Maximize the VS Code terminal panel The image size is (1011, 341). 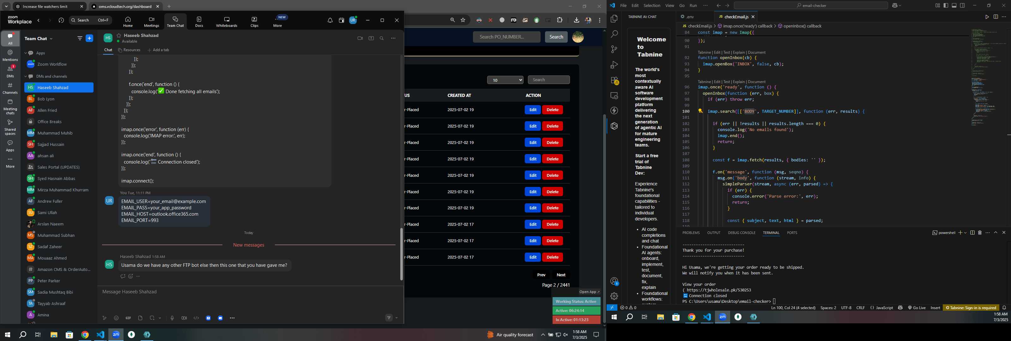996,233
